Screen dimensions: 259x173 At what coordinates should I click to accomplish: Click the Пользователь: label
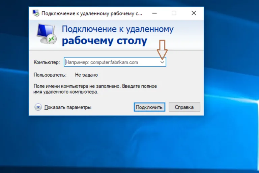(50, 75)
